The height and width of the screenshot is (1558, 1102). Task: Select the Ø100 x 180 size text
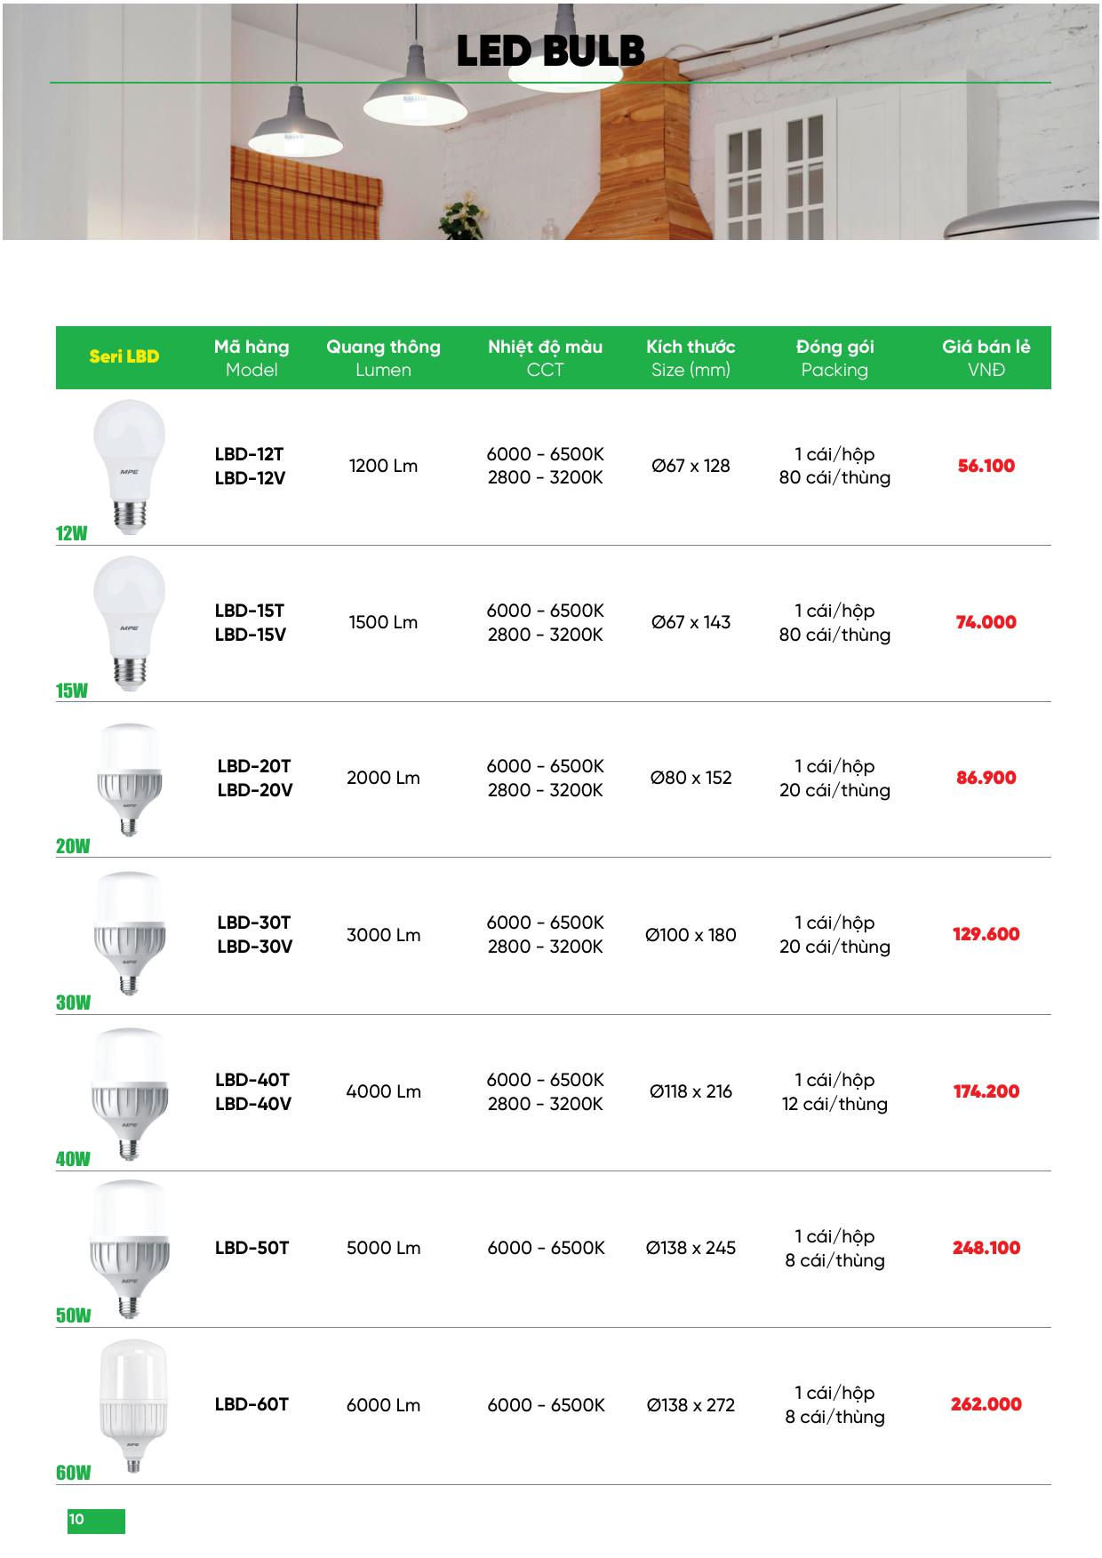(x=691, y=935)
